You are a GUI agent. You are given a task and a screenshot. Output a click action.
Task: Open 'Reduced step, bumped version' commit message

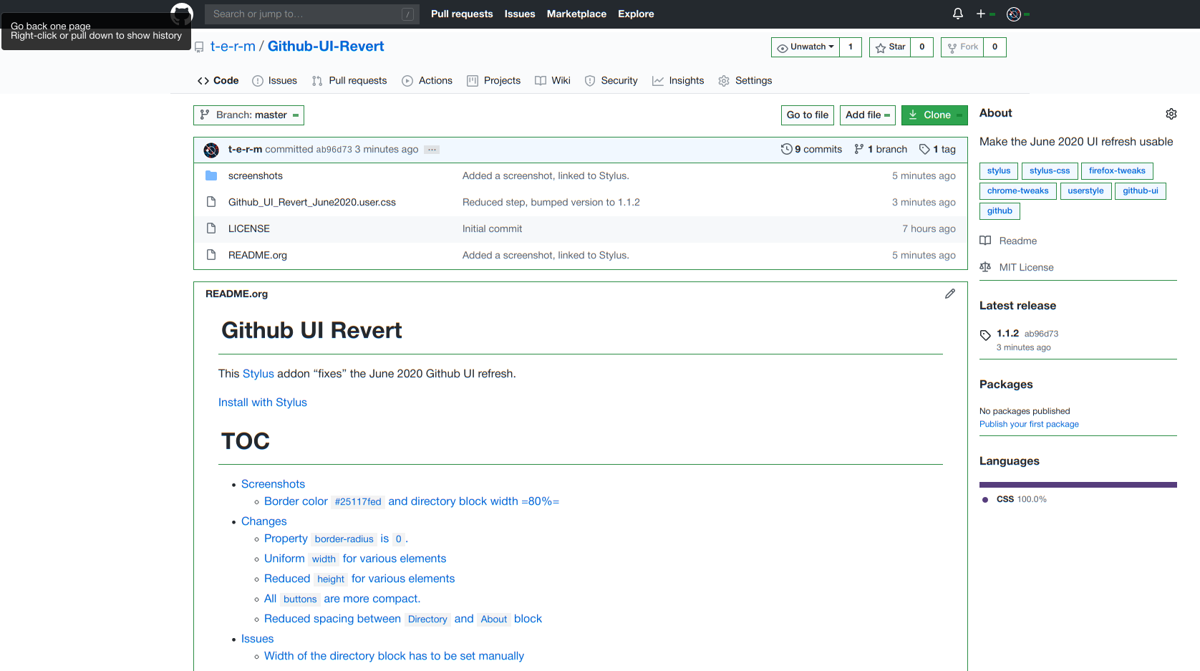pos(551,203)
